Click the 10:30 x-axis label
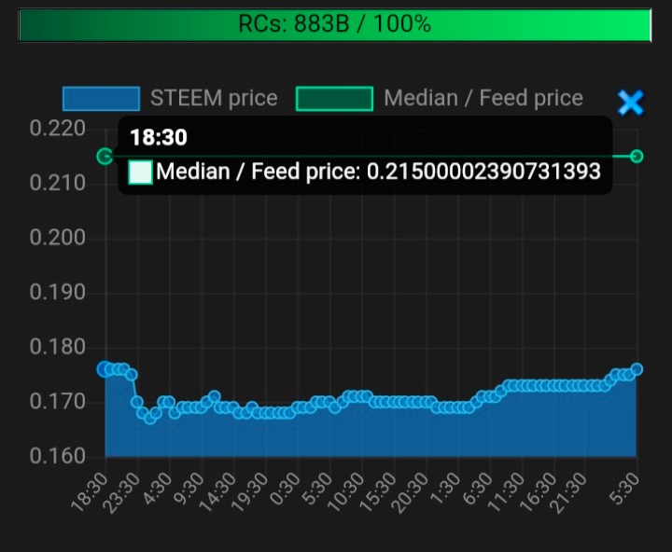672x552 pixels. 346,492
